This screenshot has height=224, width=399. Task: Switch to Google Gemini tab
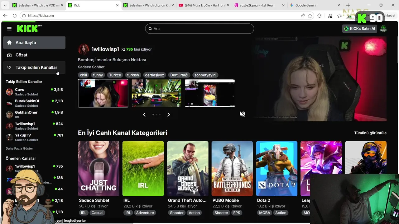pos(315,5)
